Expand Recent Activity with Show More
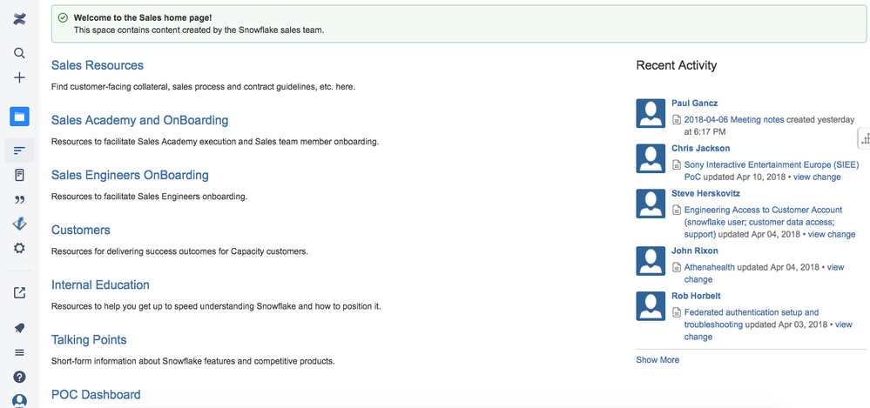The height and width of the screenshot is (408, 870). [x=658, y=360]
